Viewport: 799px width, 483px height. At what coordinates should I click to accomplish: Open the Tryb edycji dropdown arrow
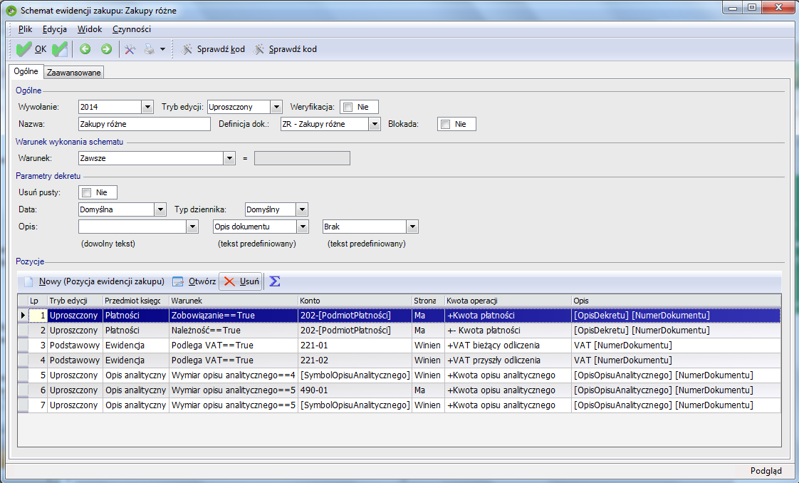point(276,107)
